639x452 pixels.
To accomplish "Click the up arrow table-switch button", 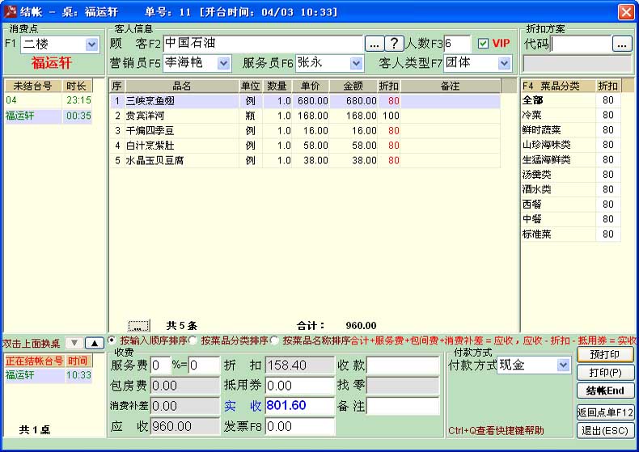I will (94, 343).
